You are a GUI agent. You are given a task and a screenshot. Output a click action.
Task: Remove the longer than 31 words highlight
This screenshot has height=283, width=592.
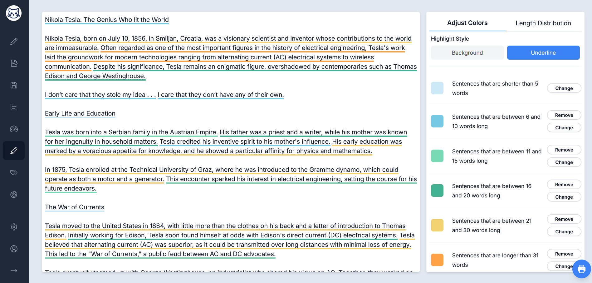564,254
